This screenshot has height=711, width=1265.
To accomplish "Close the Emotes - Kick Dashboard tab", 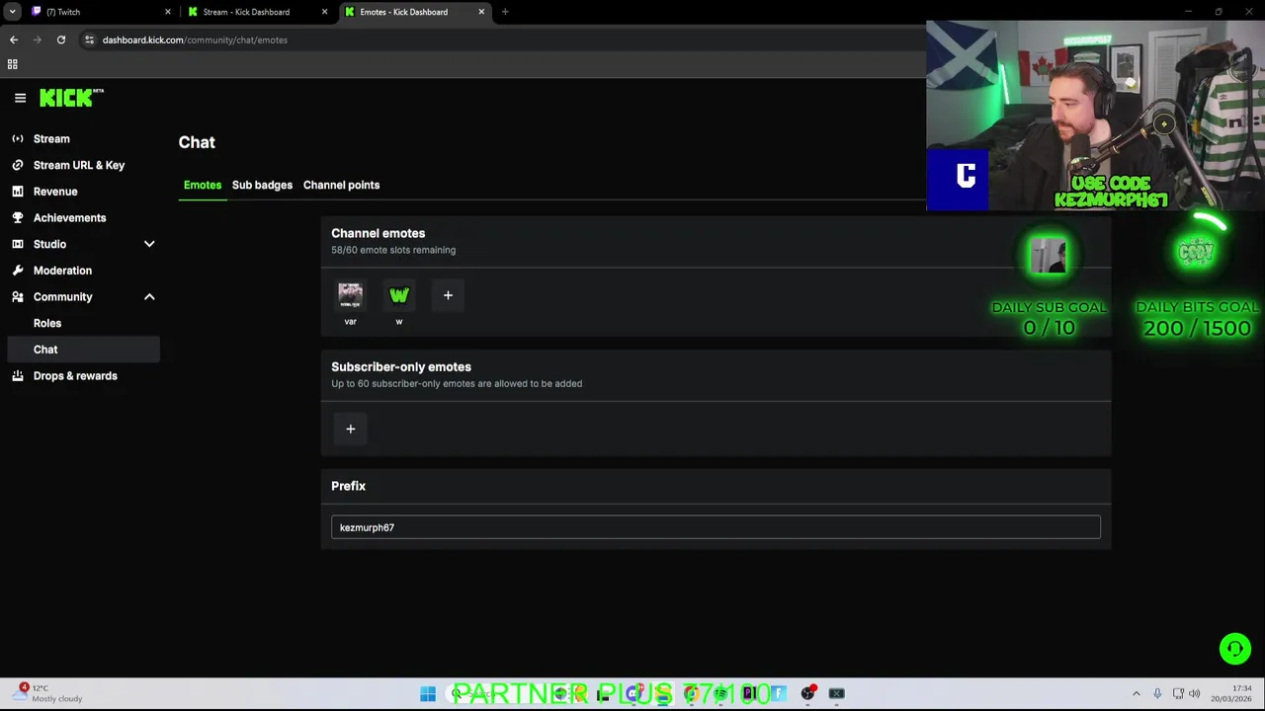I will 481,12.
